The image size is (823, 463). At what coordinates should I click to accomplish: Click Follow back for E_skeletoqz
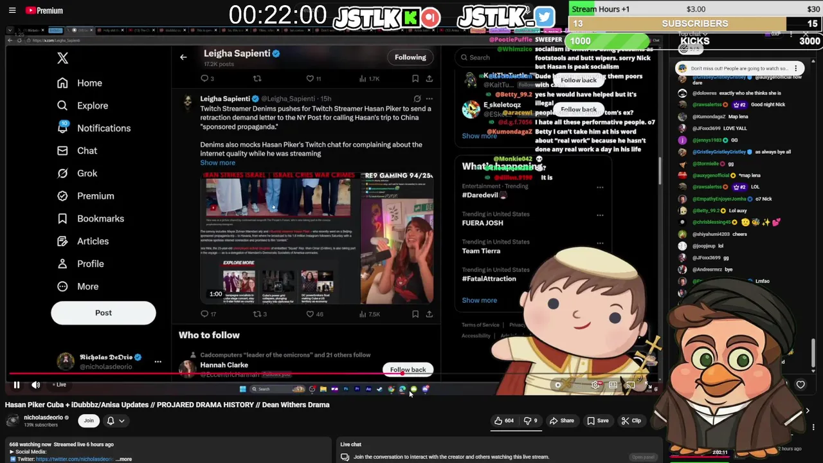click(x=579, y=109)
